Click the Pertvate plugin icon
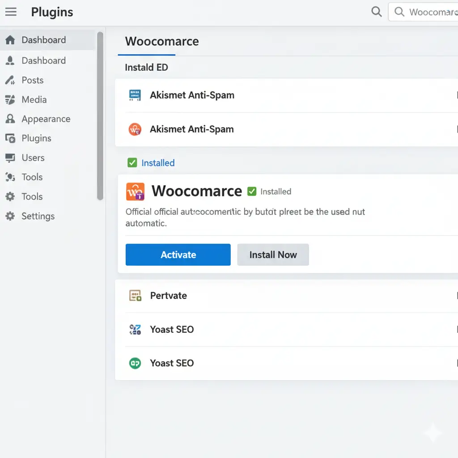 135,296
